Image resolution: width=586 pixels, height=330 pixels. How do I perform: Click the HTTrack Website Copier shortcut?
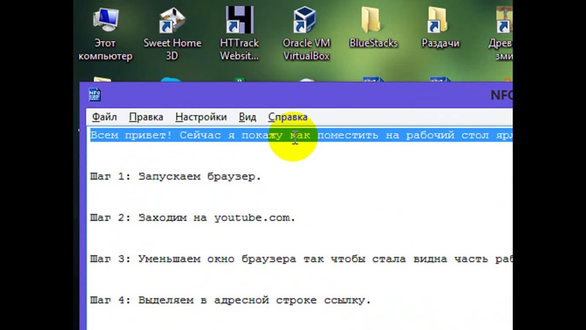point(239,34)
